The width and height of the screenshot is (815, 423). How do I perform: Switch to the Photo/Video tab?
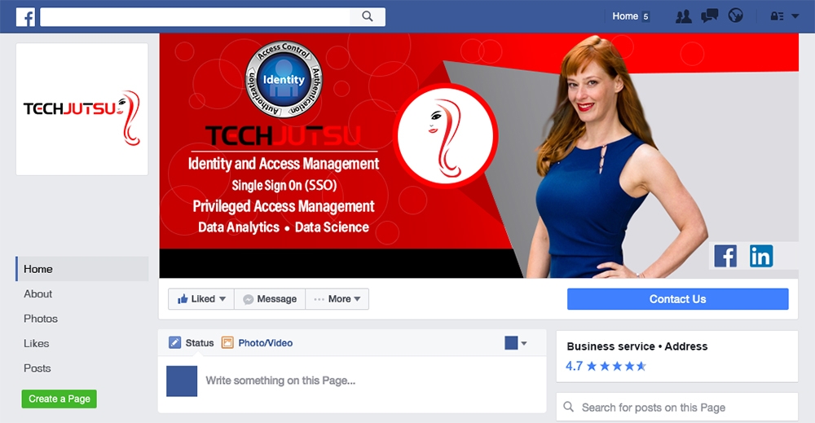[x=258, y=343]
